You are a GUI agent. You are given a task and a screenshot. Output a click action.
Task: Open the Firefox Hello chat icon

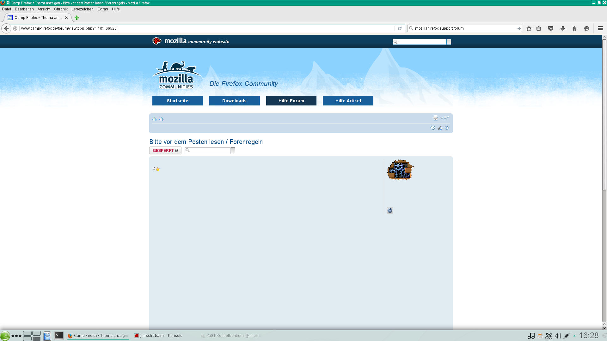[x=587, y=28]
